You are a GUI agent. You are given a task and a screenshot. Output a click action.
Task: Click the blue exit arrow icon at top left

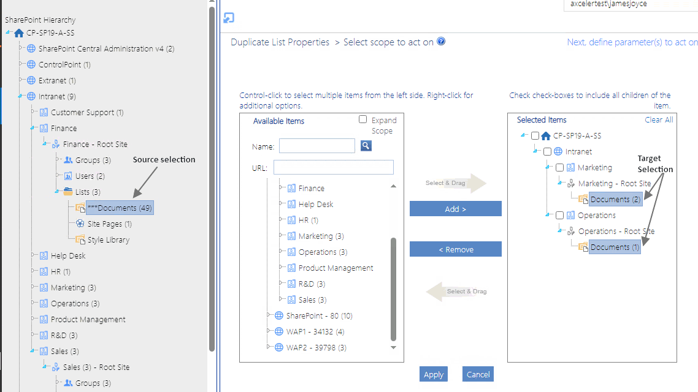point(228,18)
